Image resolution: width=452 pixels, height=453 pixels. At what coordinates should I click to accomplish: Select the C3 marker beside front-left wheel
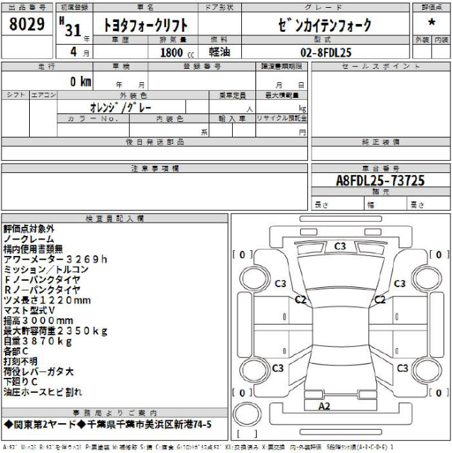[x=280, y=284]
